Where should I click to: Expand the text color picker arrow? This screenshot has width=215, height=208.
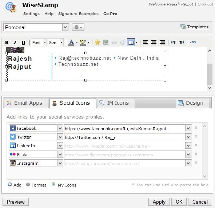(77, 43)
